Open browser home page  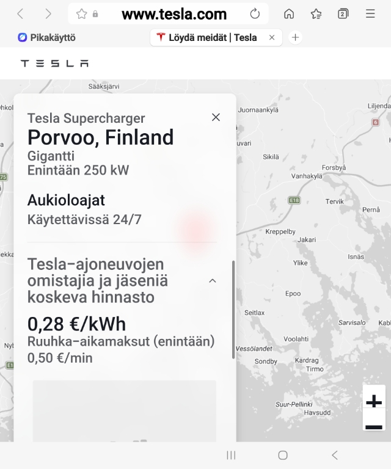point(289,14)
